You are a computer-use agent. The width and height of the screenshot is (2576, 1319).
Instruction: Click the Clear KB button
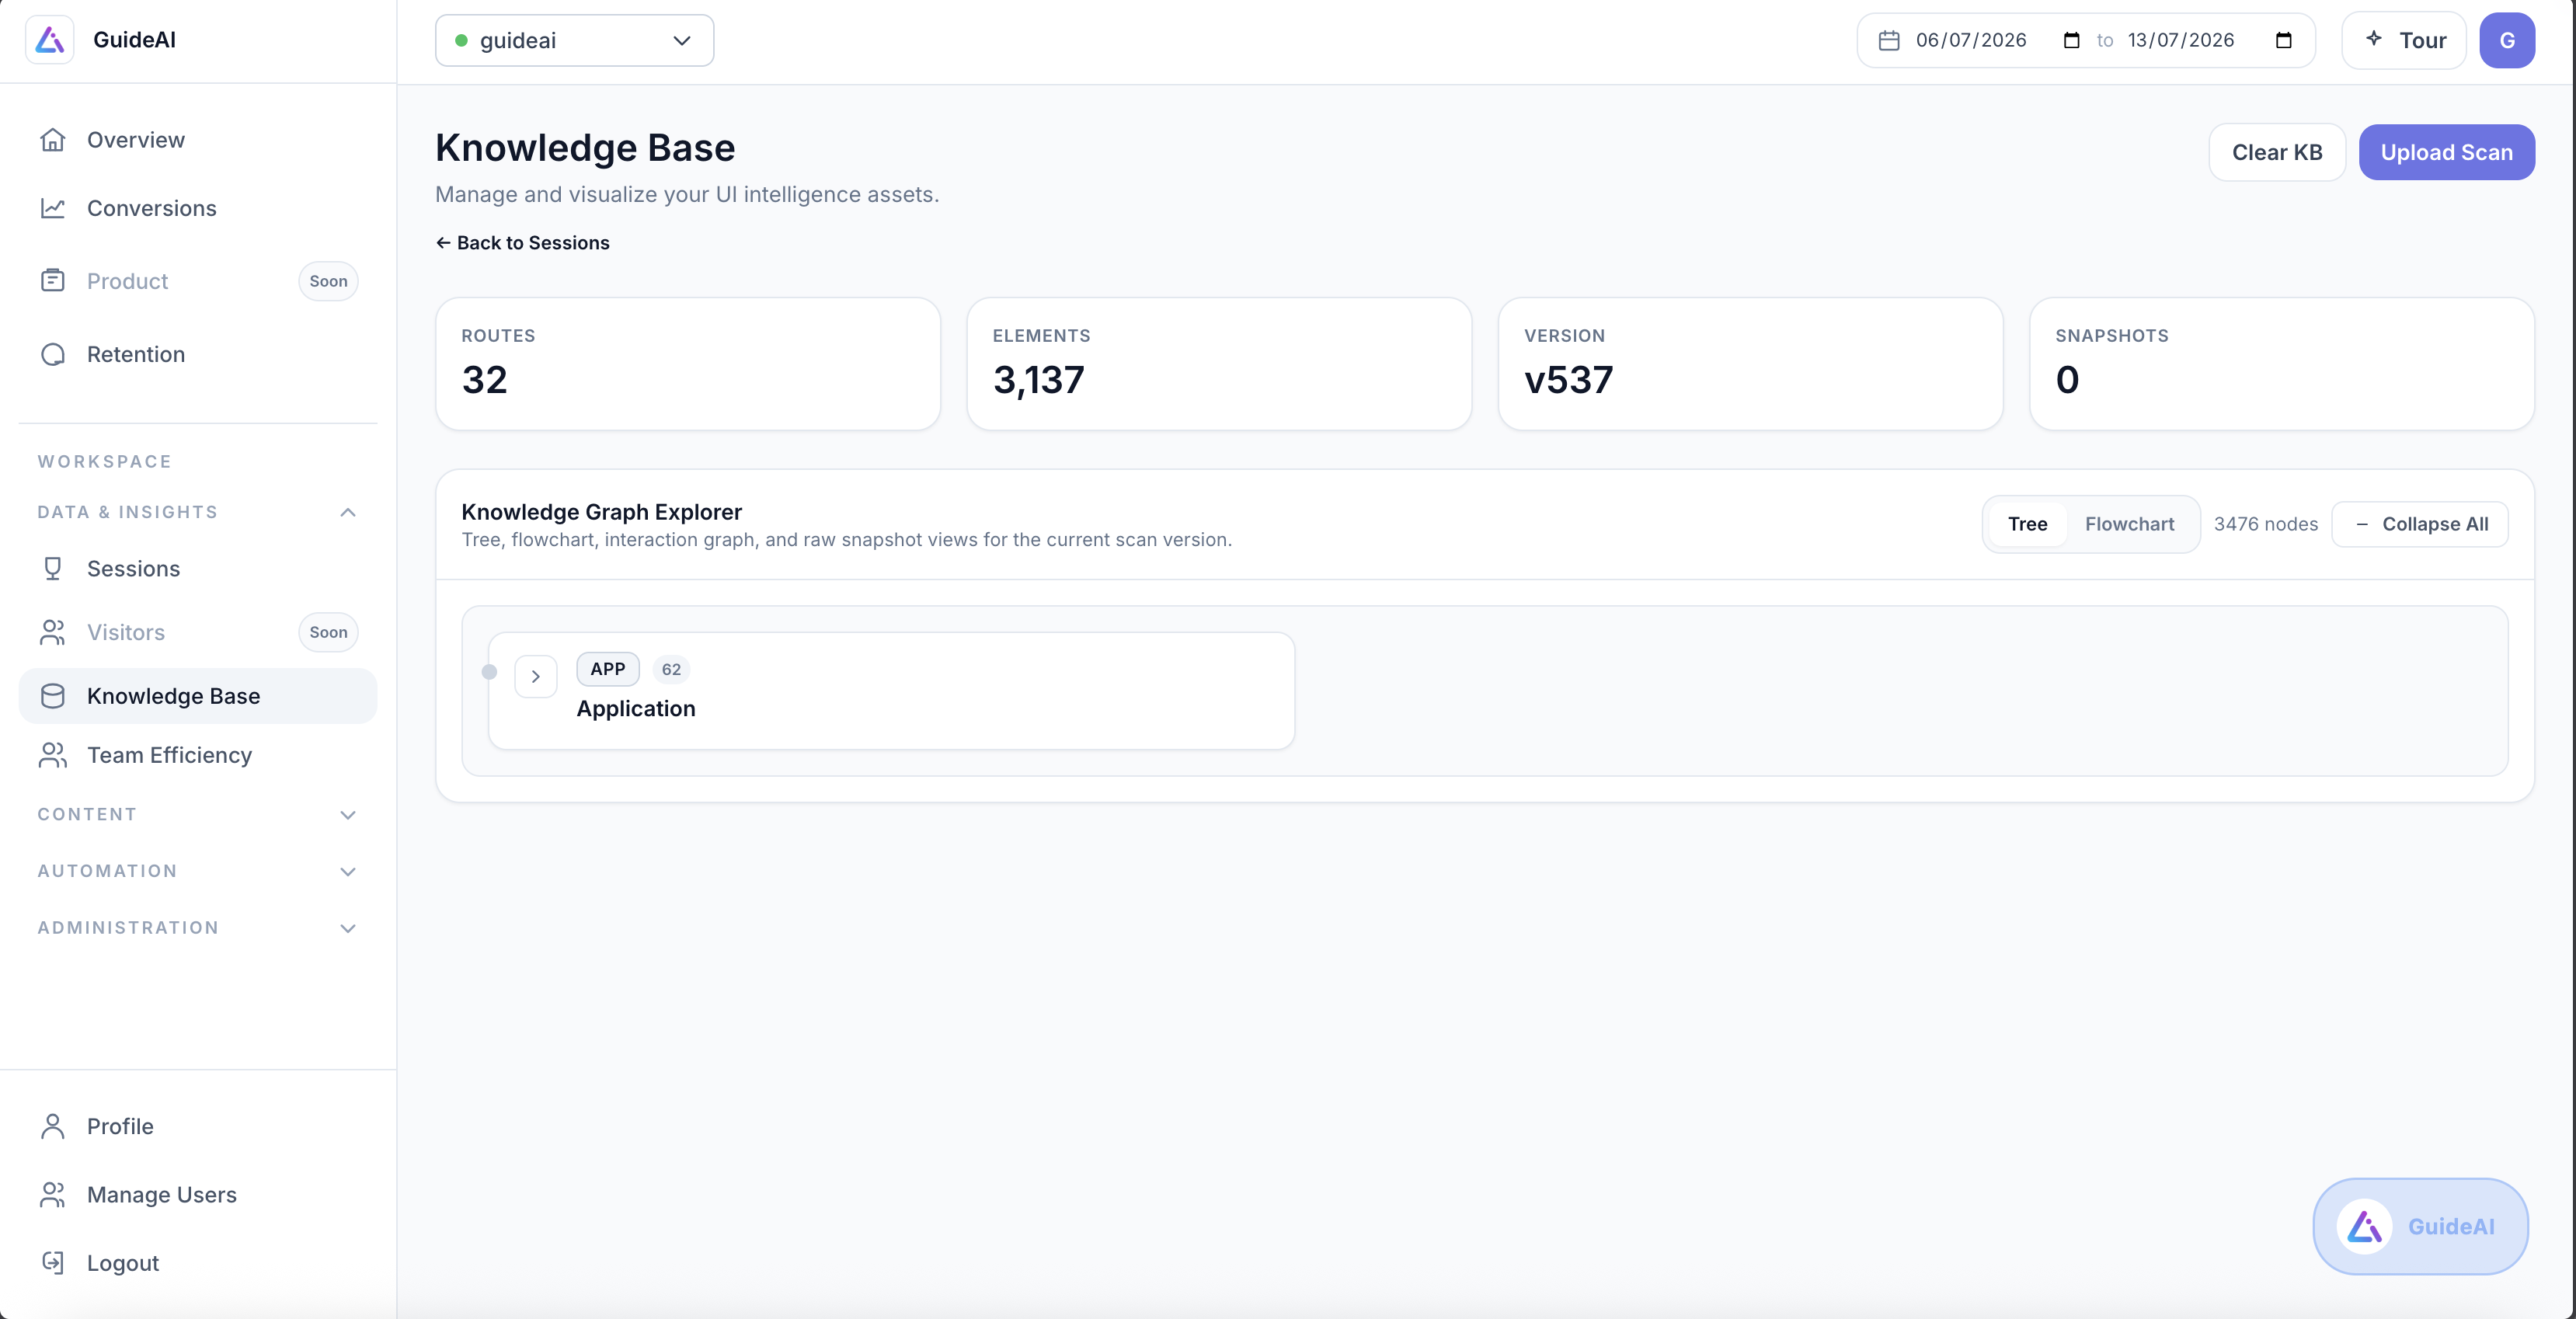click(x=2277, y=152)
